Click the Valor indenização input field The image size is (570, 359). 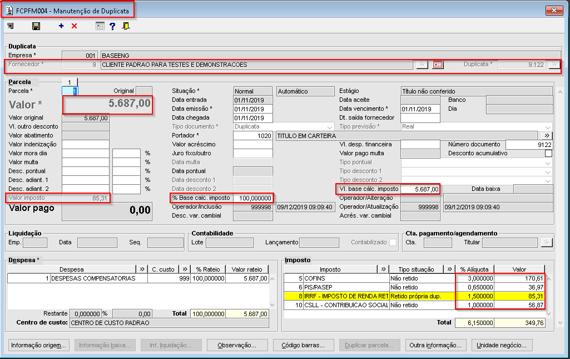coord(86,144)
